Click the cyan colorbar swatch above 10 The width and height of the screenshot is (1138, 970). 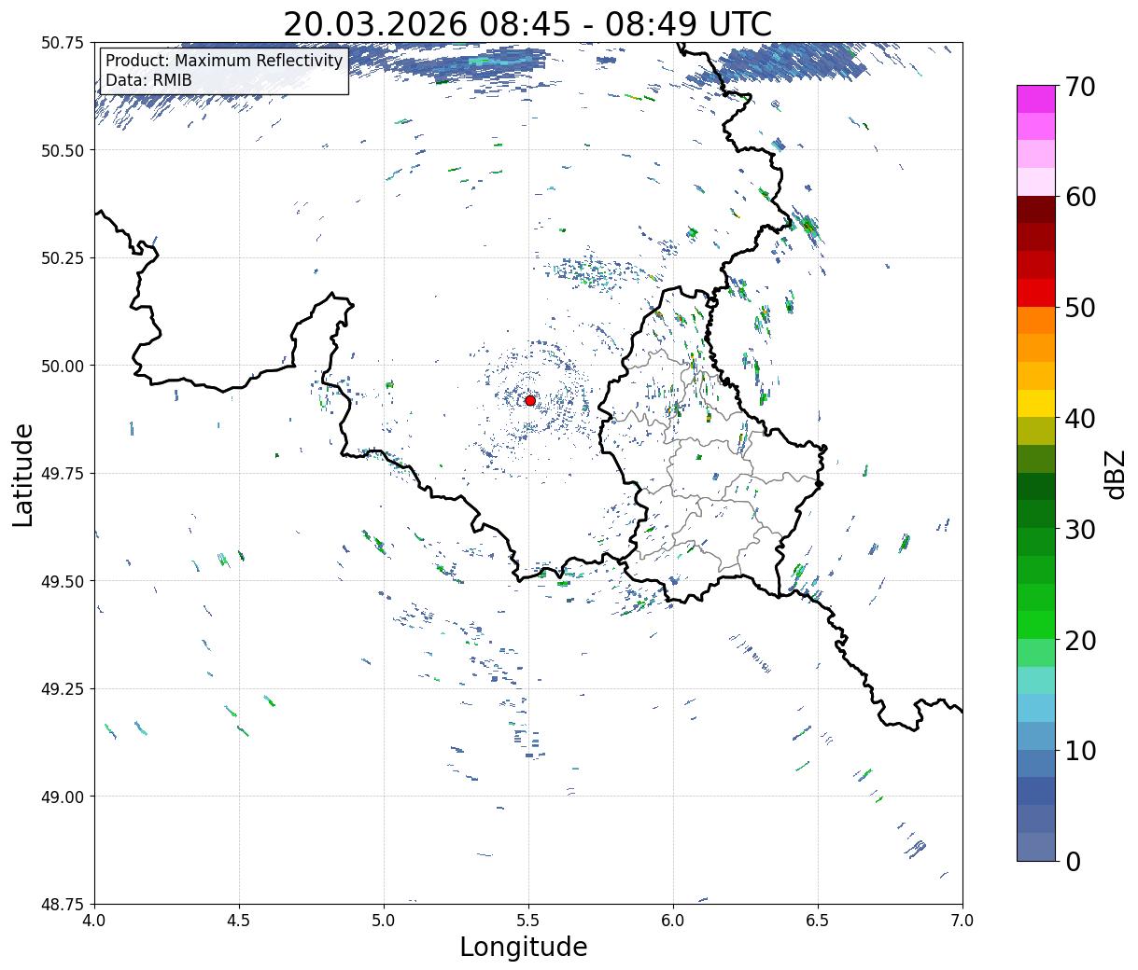(1036, 709)
